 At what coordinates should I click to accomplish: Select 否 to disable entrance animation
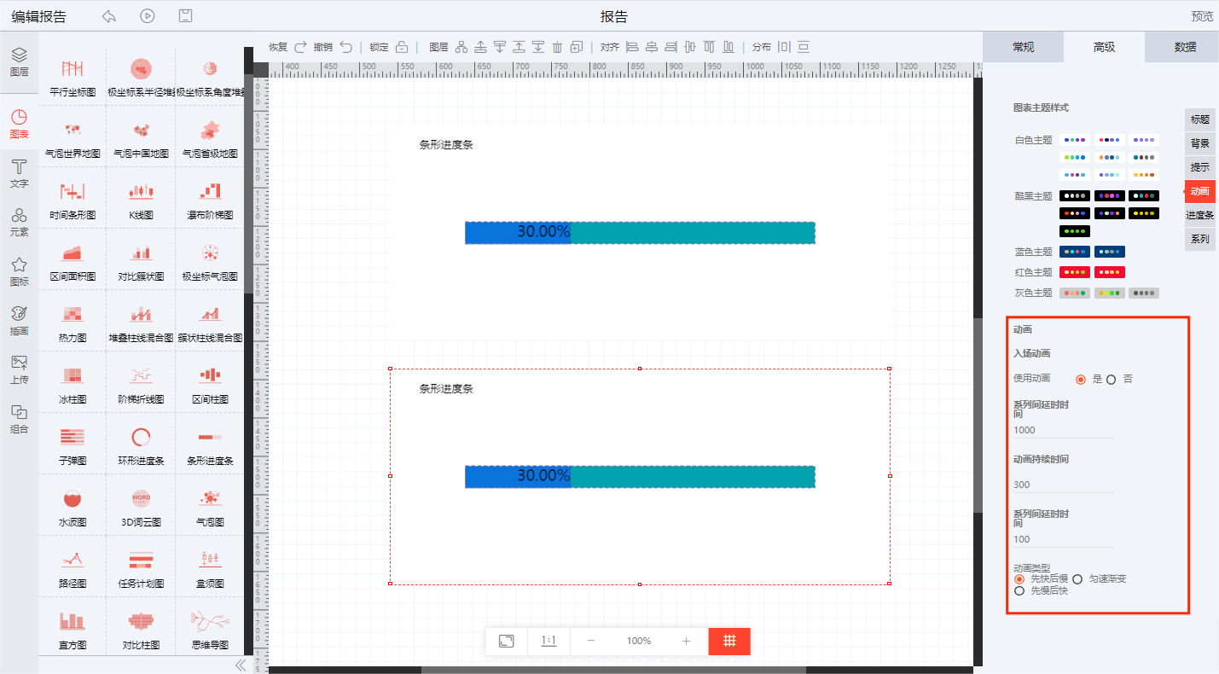coord(1112,379)
